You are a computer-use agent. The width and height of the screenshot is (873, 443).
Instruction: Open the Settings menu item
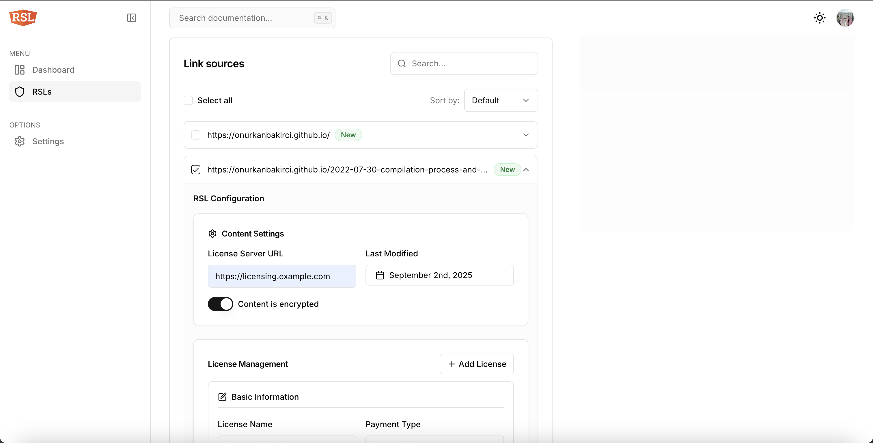point(75,141)
